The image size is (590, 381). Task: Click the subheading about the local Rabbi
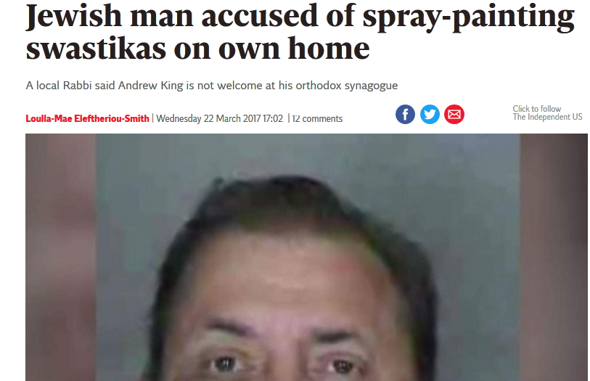pos(212,86)
